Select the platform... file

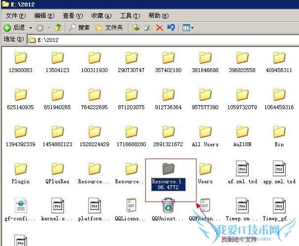coord(95,209)
